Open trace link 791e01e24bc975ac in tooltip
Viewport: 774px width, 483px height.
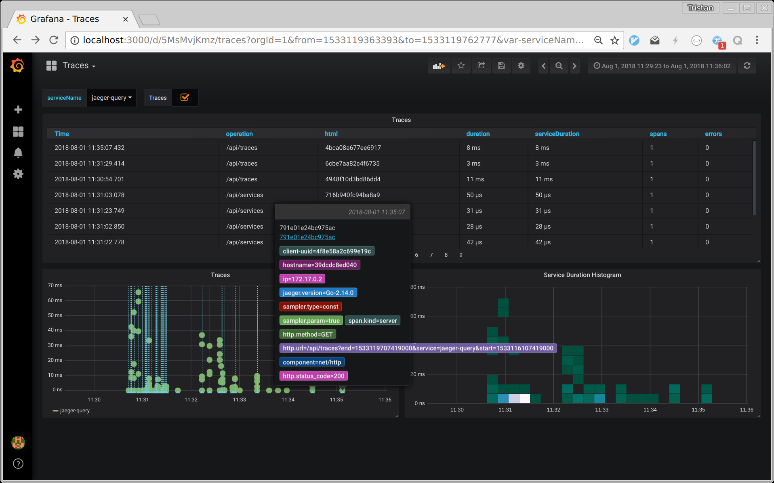(307, 237)
